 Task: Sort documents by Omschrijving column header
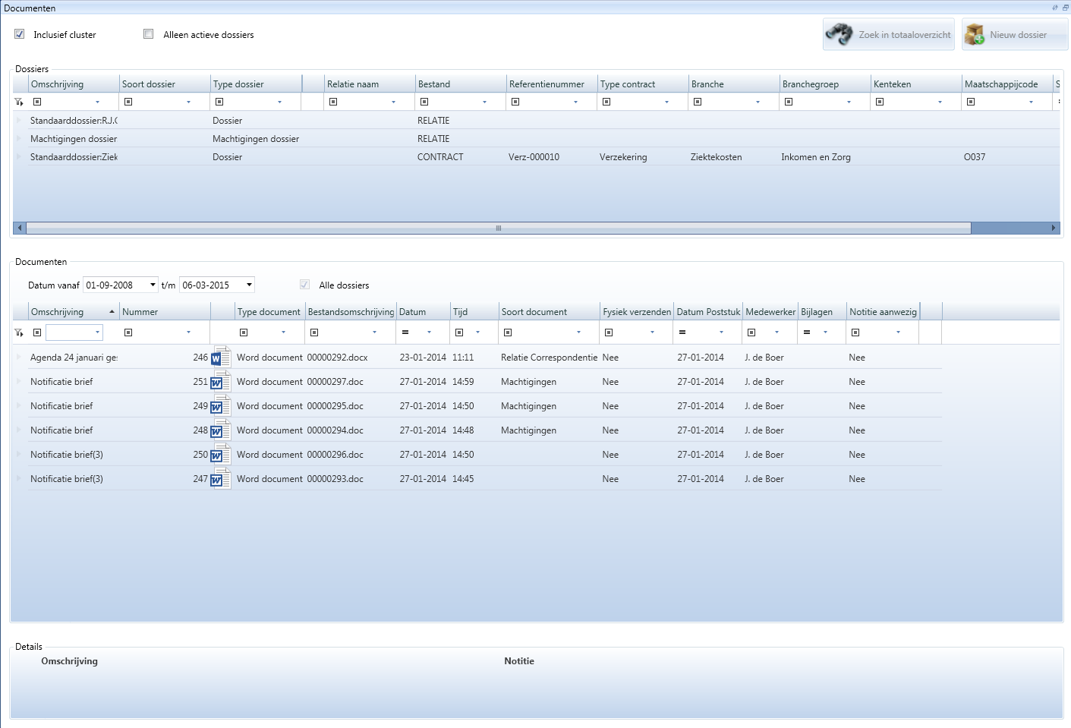tap(74, 312)
